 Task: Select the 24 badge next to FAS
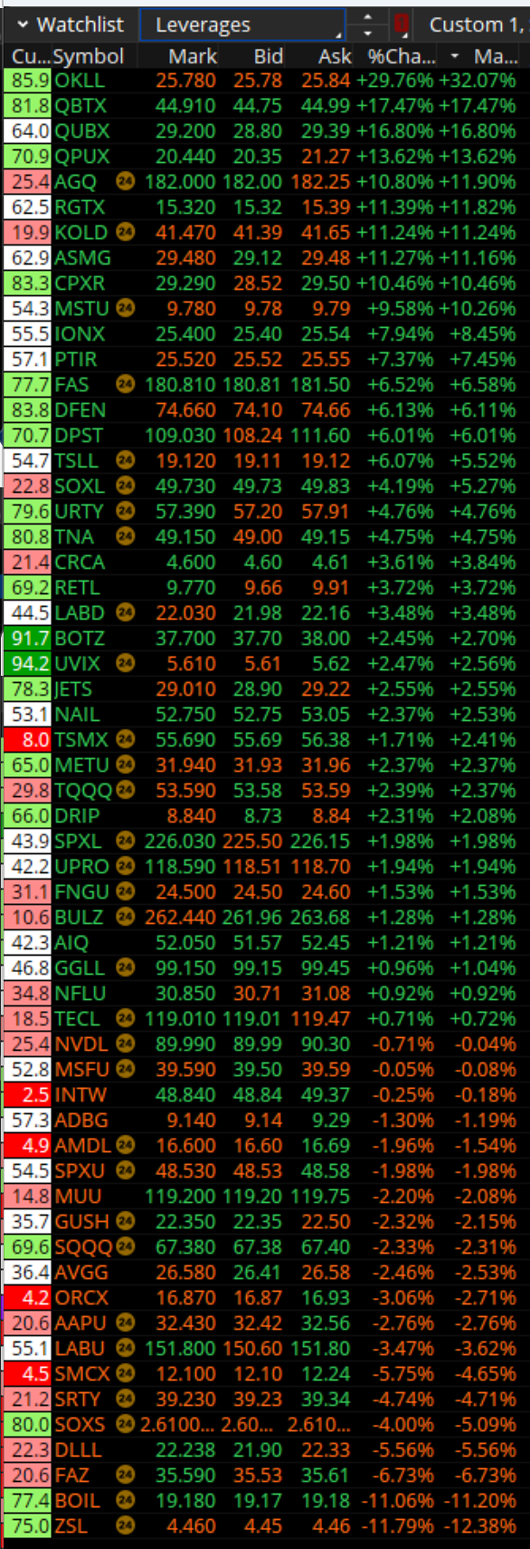pos(125,384)
